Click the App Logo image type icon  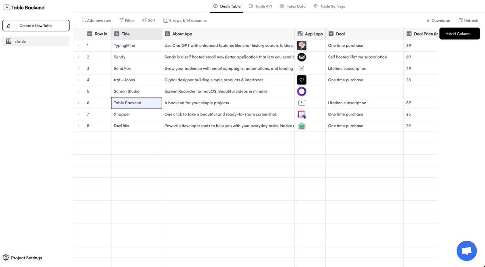click(300, 34)
